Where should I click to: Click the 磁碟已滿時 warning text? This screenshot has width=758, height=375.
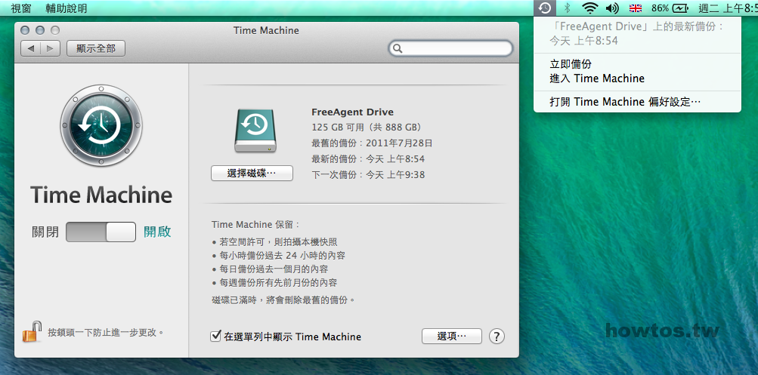pos(283,300)
